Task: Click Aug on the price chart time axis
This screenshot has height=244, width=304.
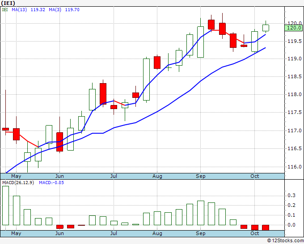Action: point(157,176)
